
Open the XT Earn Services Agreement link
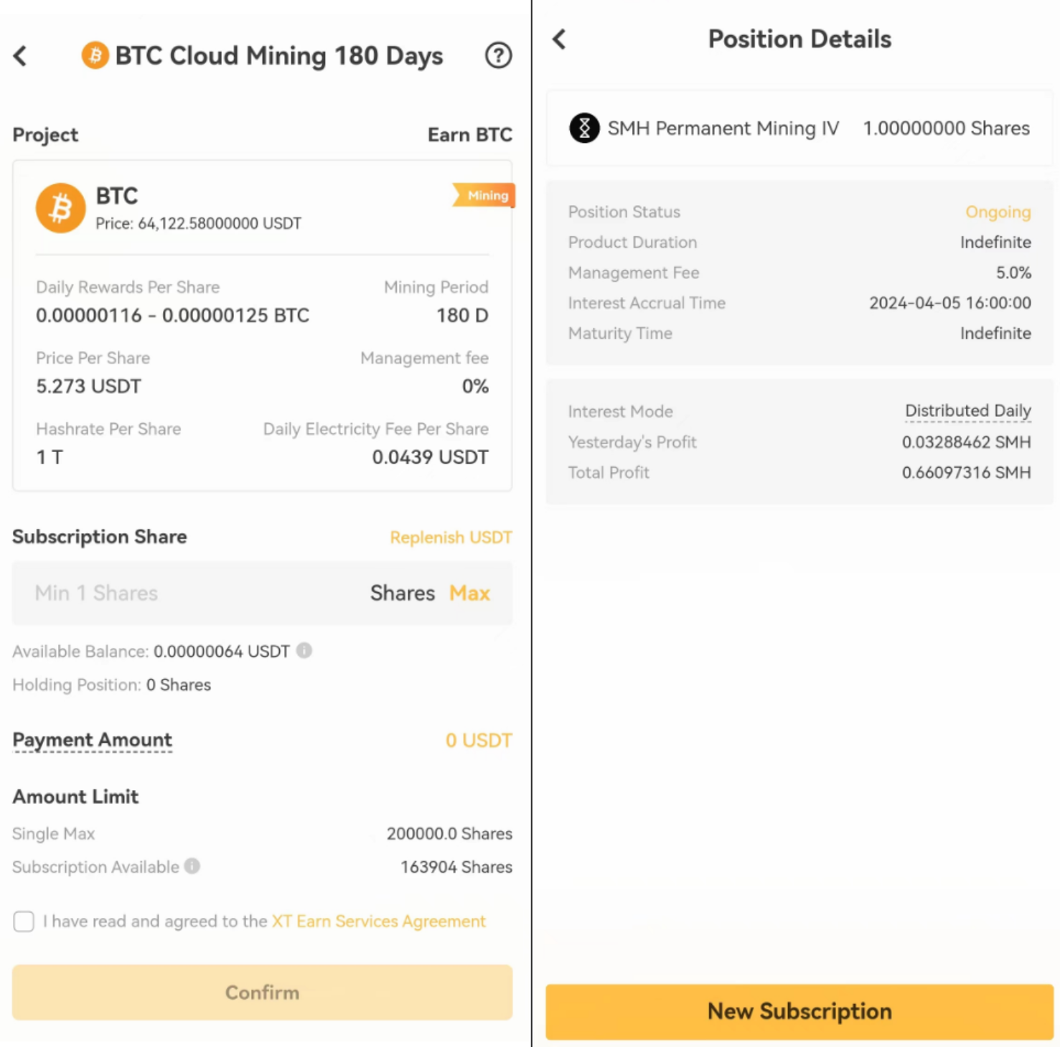click(378, 921)
